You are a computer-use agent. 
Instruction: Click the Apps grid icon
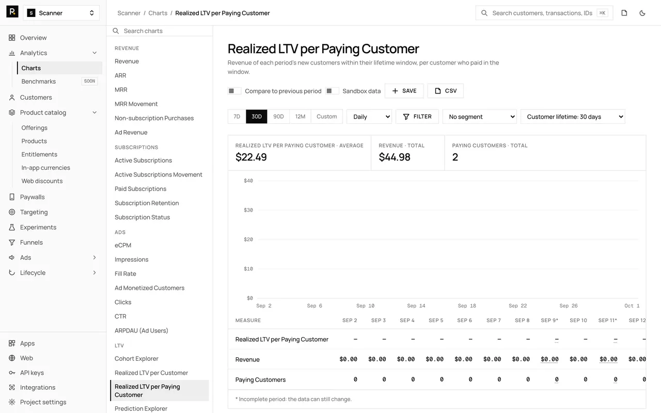[x=12, y=343]
